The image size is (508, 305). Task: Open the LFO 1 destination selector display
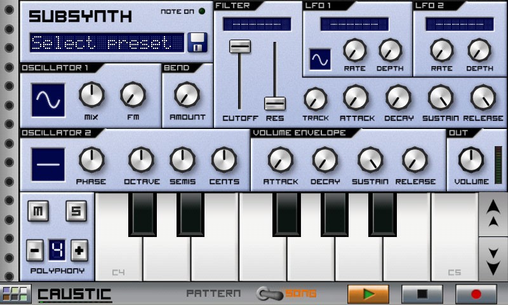point(354,24)
